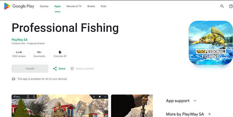Click the E content rating badge
Image resolution: width=233 pixels, height=117 pixels.
click(60, 52)
